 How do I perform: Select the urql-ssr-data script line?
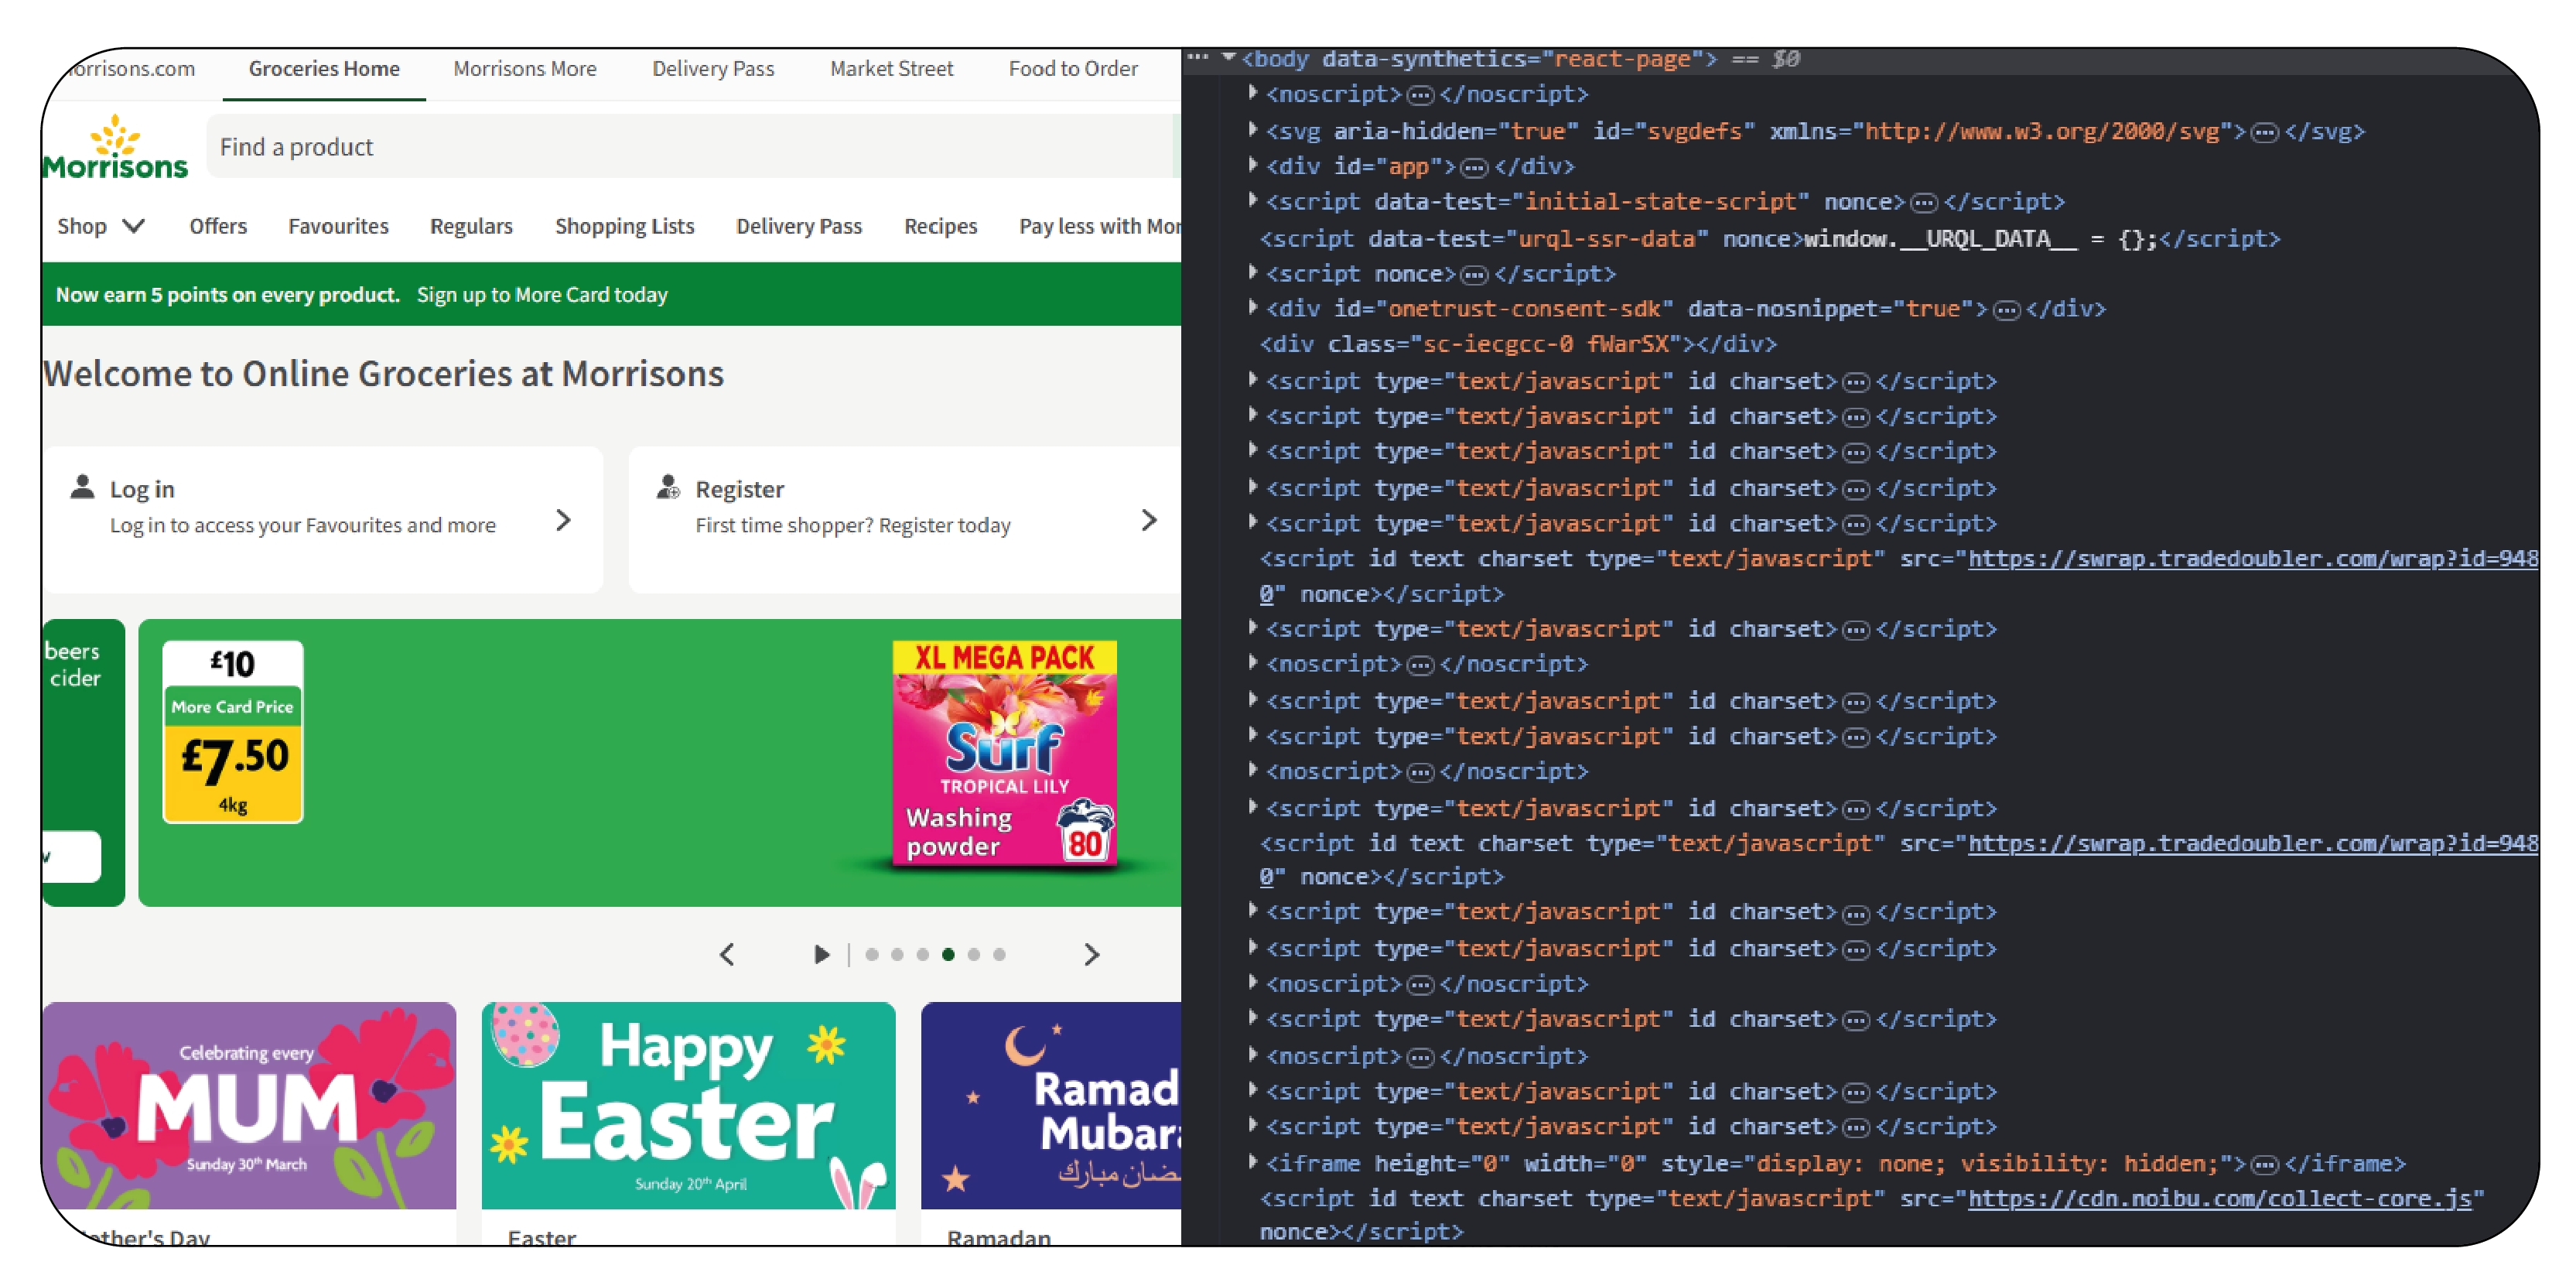(1770, 238)
